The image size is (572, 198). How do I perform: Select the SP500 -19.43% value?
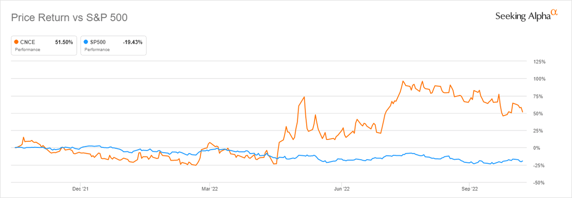tap(132, 42)
